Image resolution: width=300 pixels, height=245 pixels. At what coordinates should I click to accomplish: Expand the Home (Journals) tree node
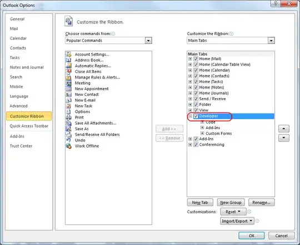coord(190,93)
